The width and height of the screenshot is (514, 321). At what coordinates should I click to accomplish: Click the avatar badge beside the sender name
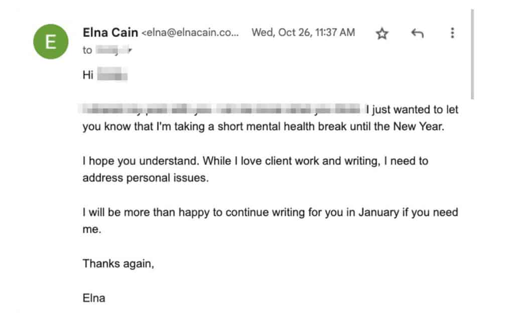[50, 42]
